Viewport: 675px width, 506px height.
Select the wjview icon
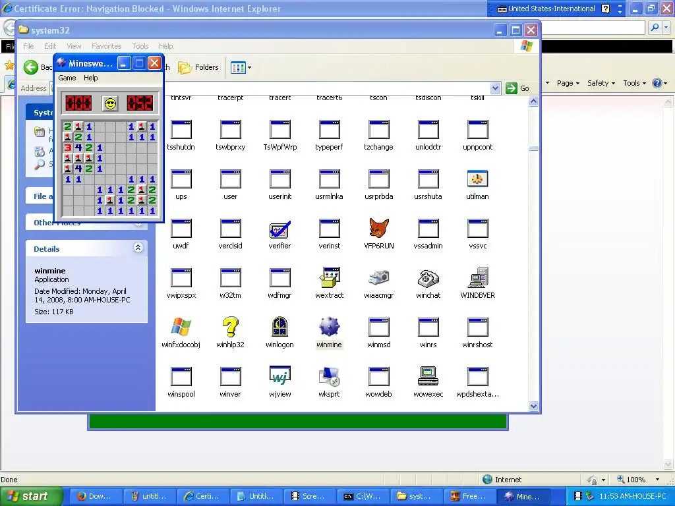click(279, 376)
